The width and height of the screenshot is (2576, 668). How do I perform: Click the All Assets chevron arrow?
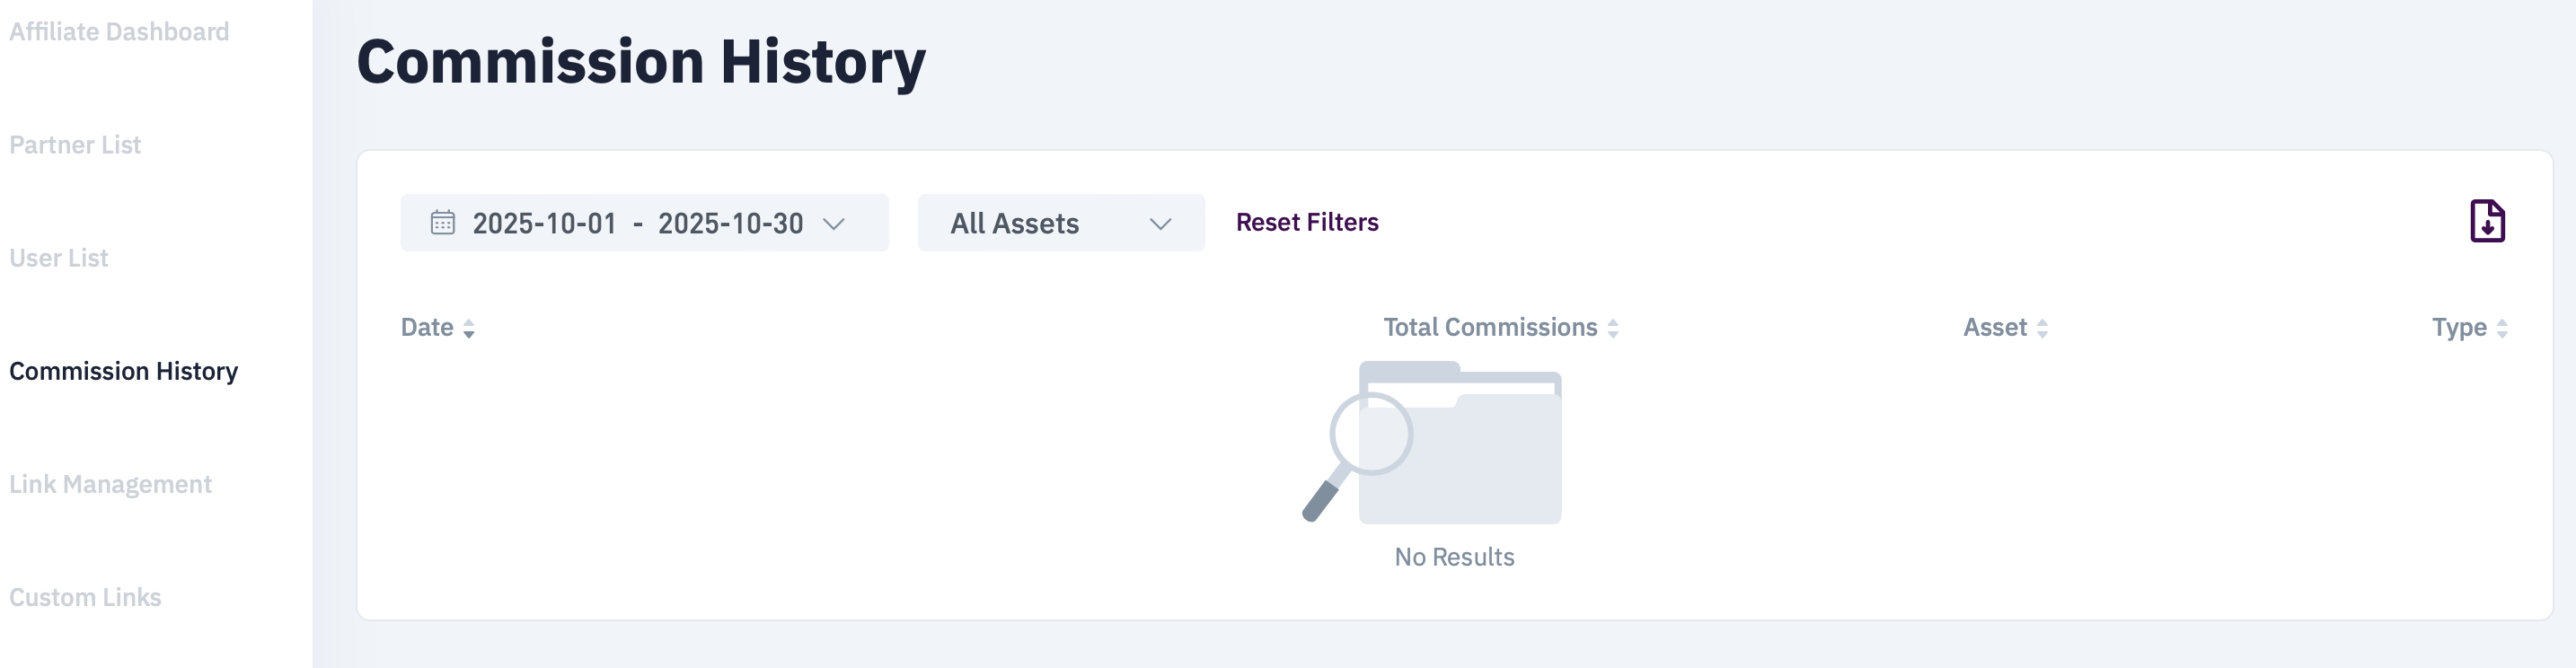(1160, 224)
